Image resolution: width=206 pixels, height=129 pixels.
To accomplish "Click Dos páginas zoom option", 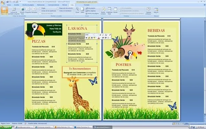I will coord(91,11).
